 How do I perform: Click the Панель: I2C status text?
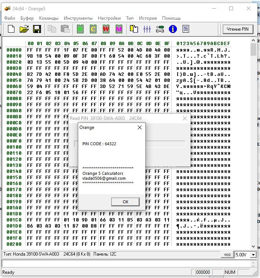pos(105,254)
